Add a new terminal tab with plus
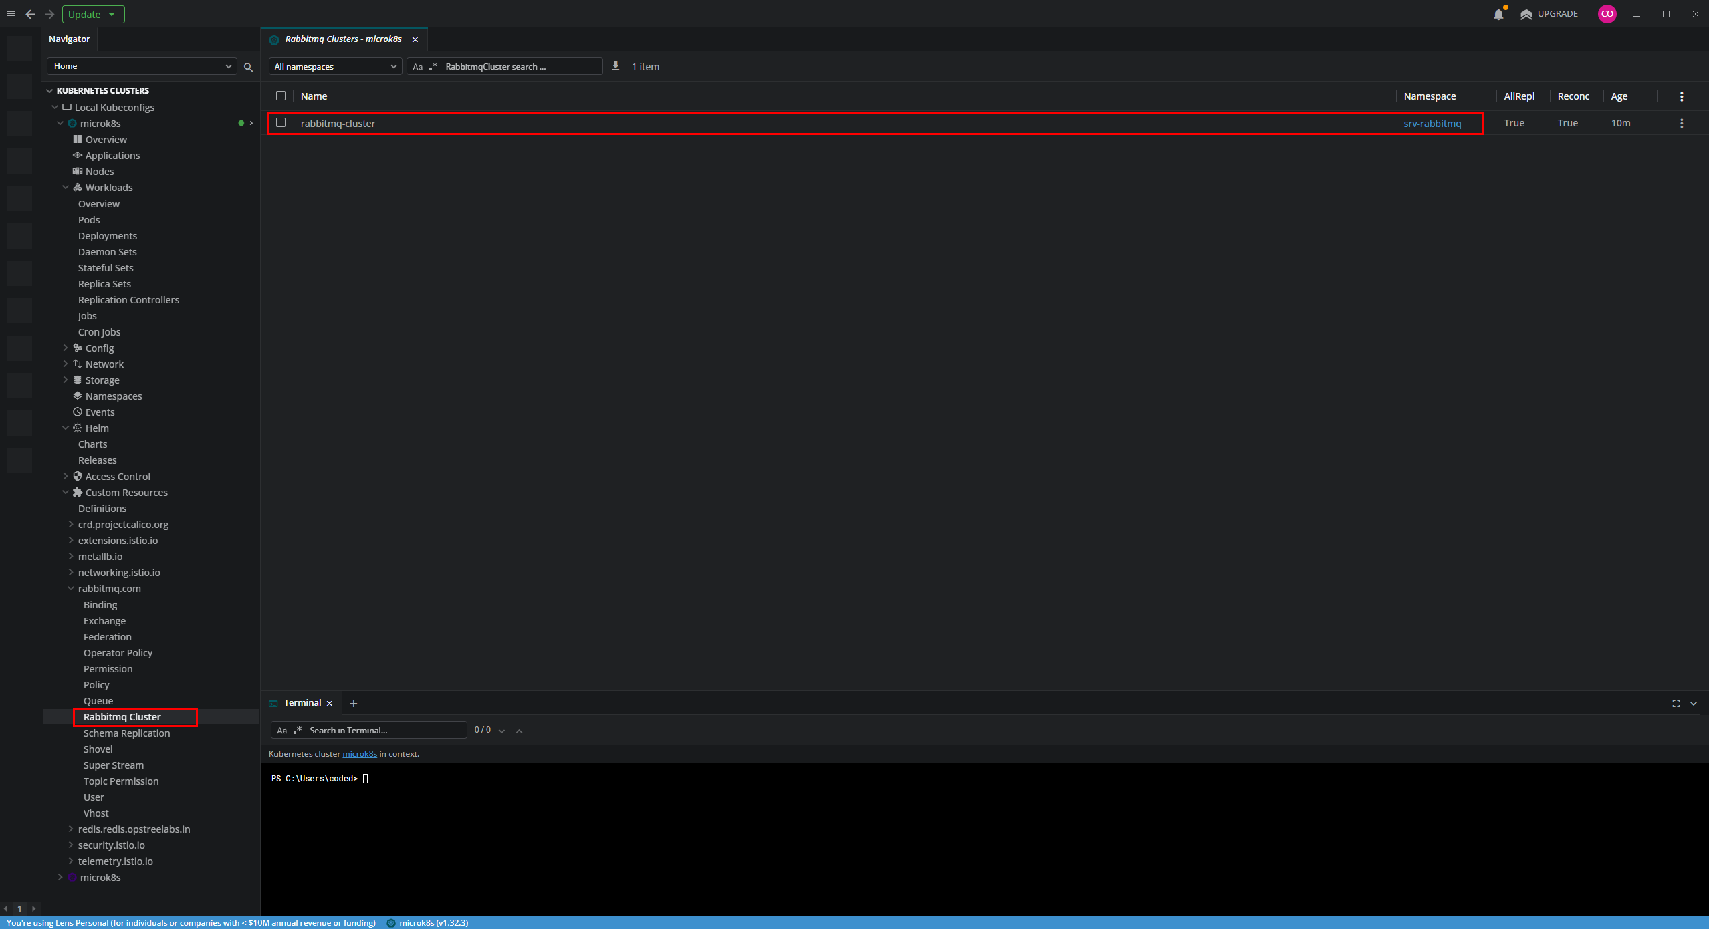 click(x=354, y=703)
